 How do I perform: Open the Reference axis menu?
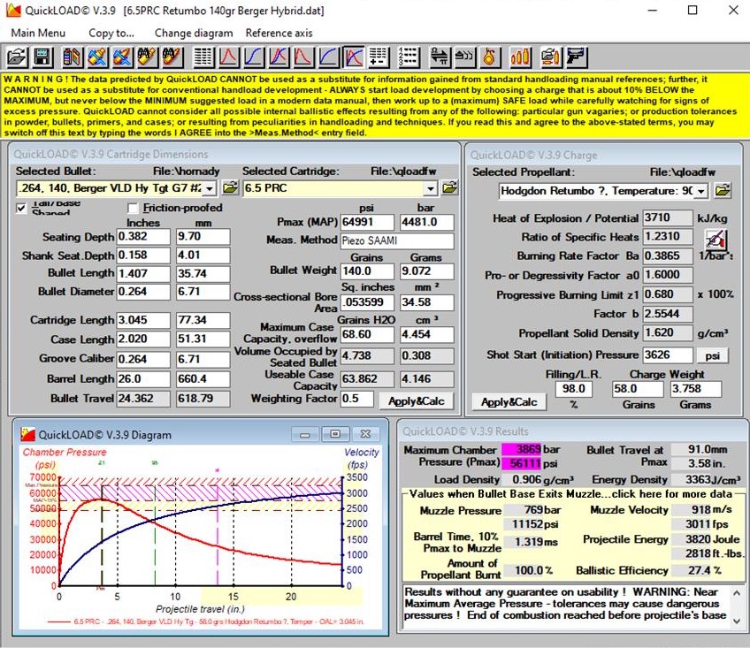coord(279,33)
